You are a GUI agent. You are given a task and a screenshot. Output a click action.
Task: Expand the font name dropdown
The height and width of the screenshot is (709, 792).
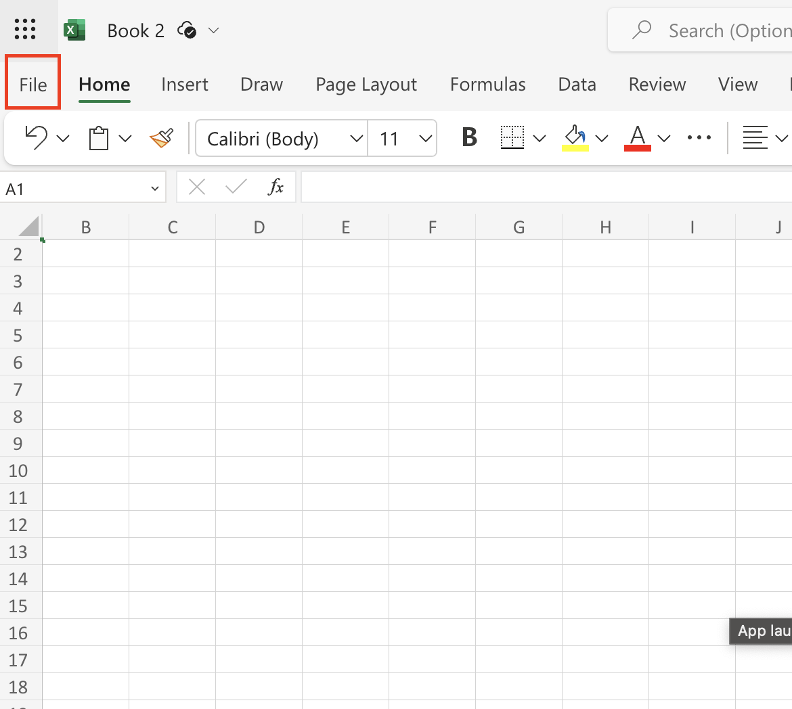tap(356, 139)
